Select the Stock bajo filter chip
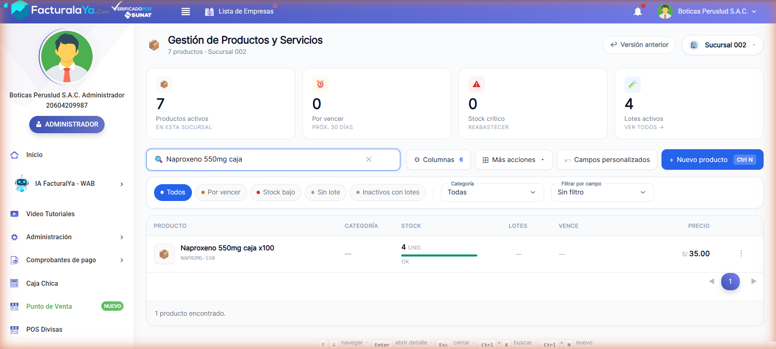This screenshot has height=349, width=776. (276, 192)
